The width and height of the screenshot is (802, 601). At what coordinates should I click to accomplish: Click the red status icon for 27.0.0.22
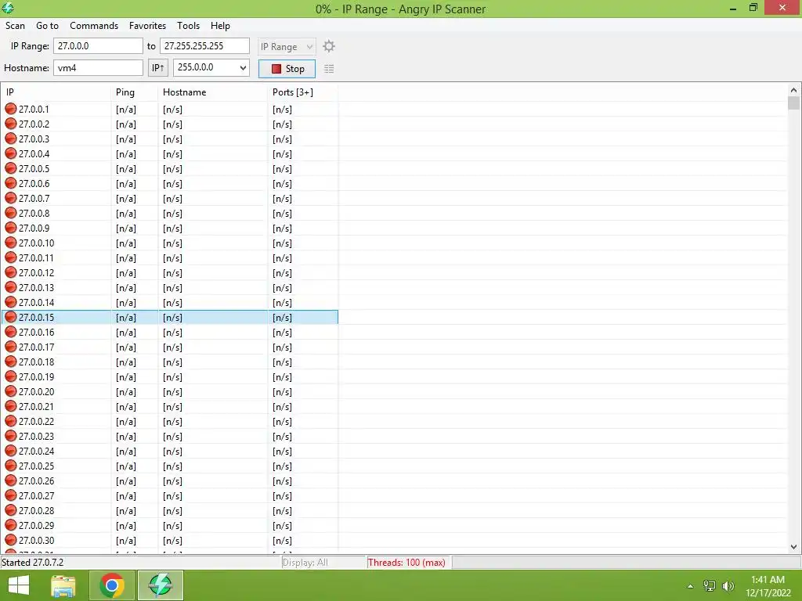pos(11,421)
